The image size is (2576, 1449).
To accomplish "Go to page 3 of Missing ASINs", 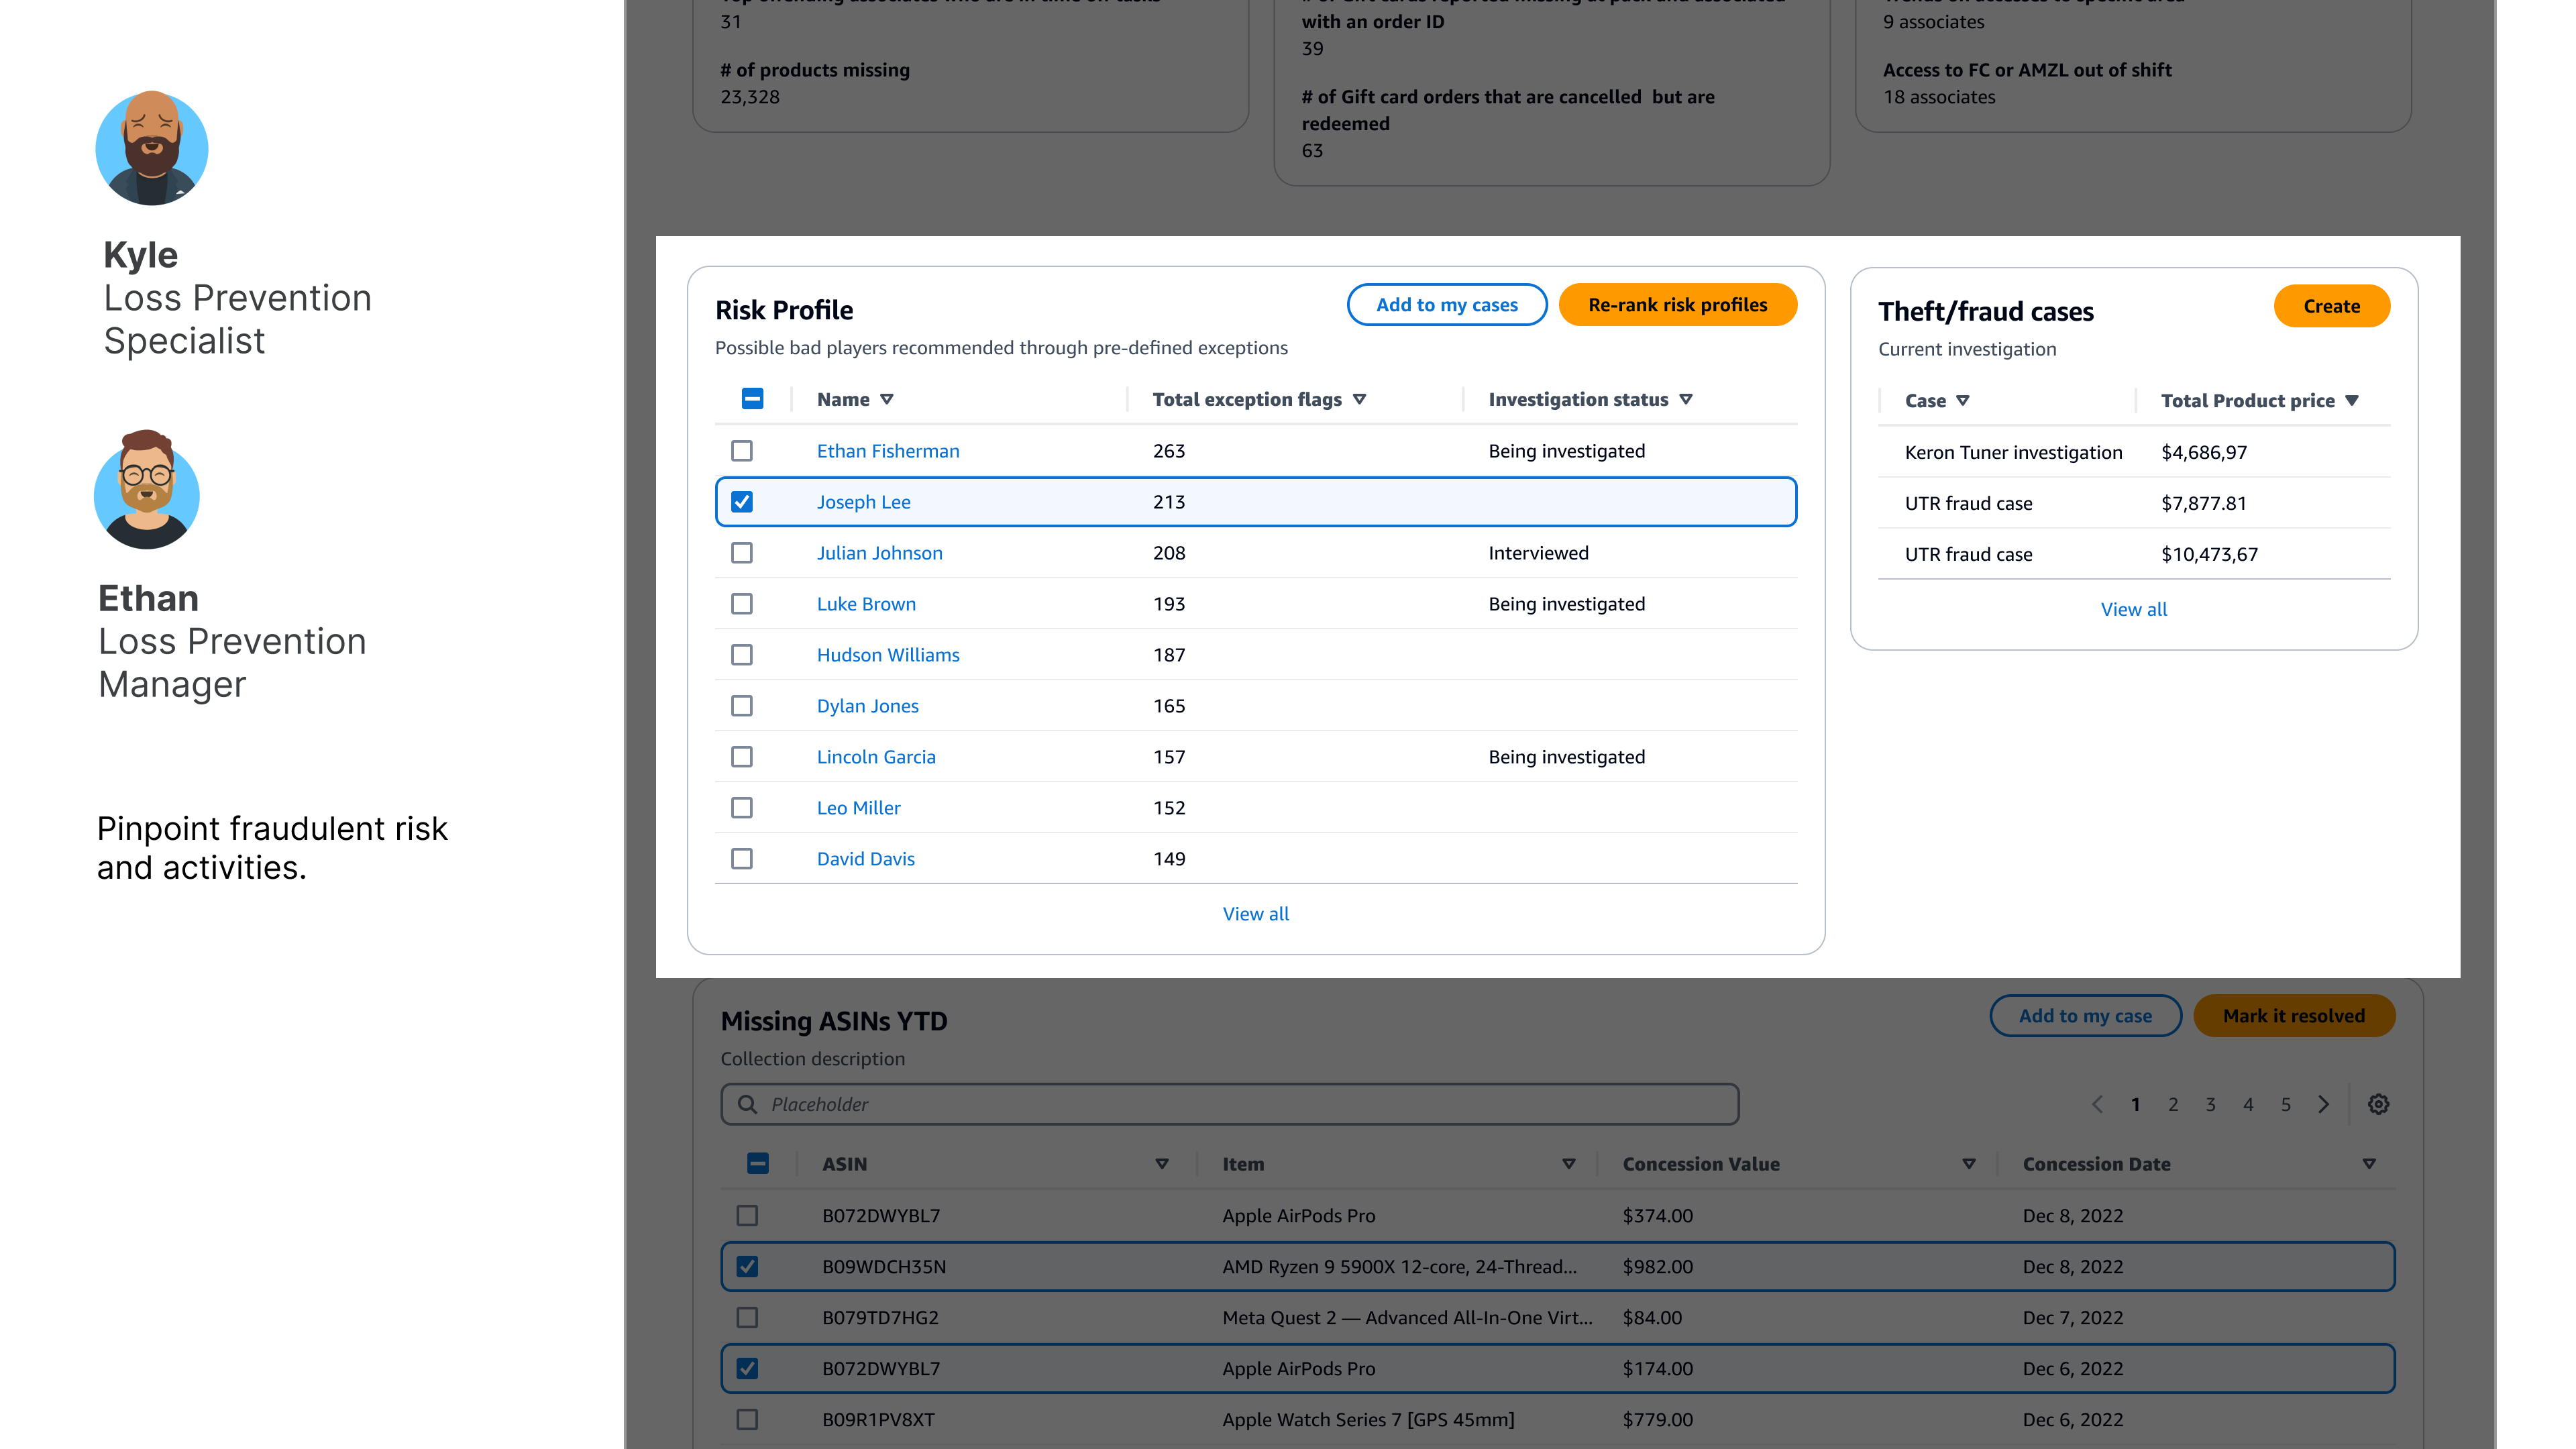I will [x=2211, y=1104].
